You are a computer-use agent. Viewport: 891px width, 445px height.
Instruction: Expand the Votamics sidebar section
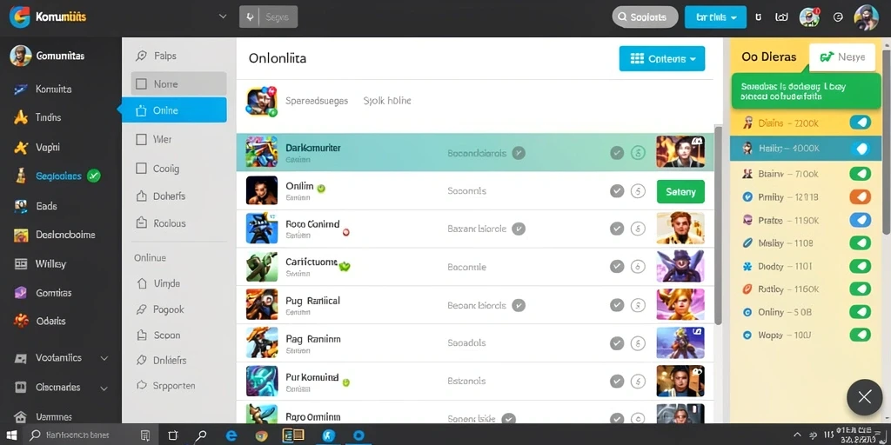click(104, 358)
